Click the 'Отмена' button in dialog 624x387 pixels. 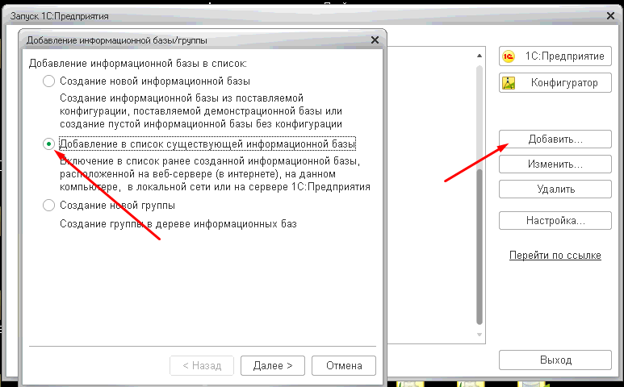coord(344,365)
